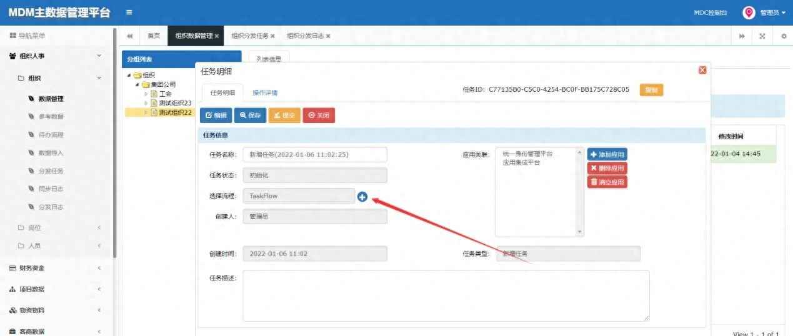This screenshot has height=336, width=793.
Task: Close the 组织数据管理 tab
Action: pos(217,36)
